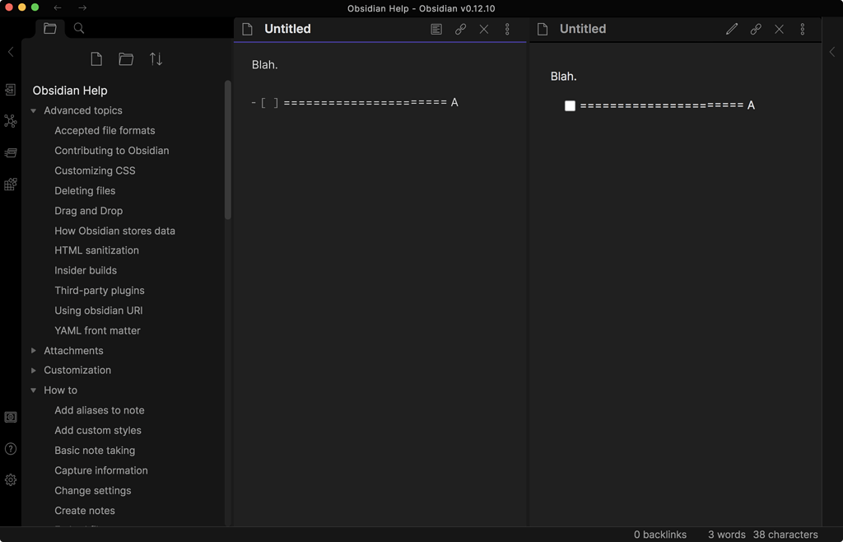Check the task checkbox in the preview pane
The image size is (843, 542).
point(570,105)
